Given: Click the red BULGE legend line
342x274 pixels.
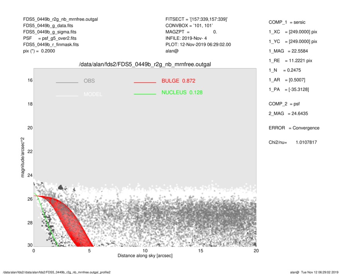Looking at the screenshot, I should 145,82.
